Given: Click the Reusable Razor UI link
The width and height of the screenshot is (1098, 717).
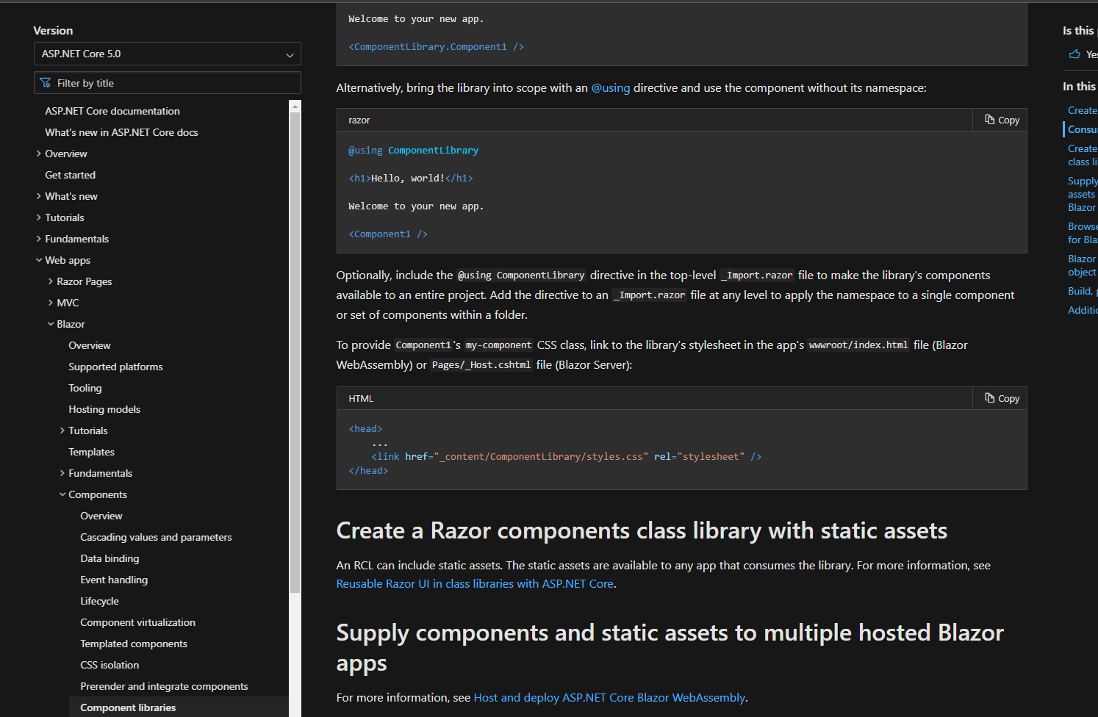Looking at the screenshot, I should pos(474,583).
